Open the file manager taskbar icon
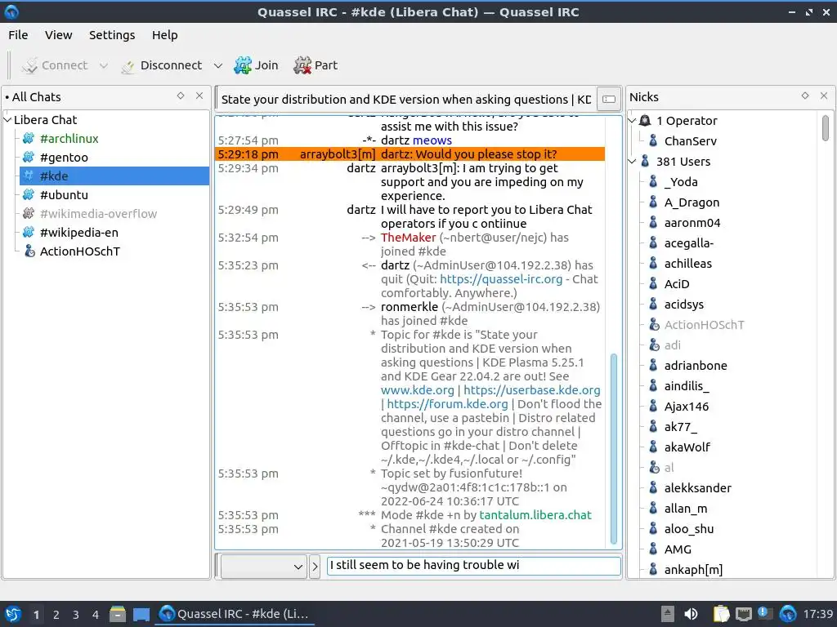 (118, 614)
